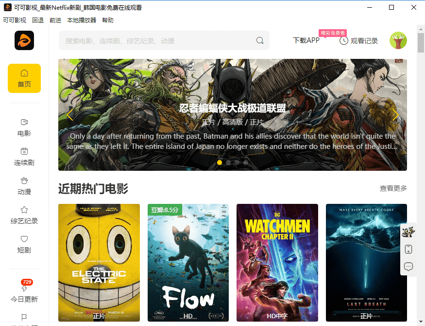
Task: Select the 首页 home icon in sidebar
Action: coord(24,73)
